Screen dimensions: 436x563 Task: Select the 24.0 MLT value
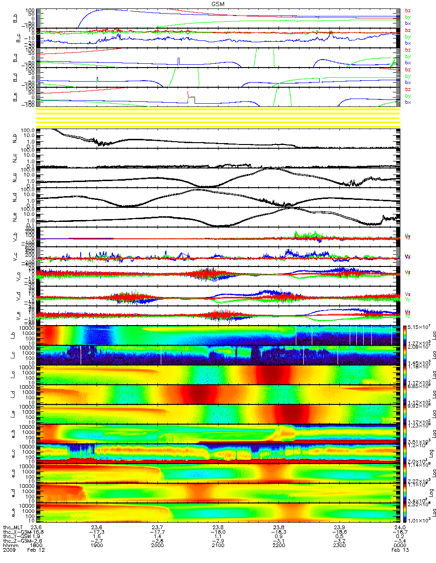point(399,528)
